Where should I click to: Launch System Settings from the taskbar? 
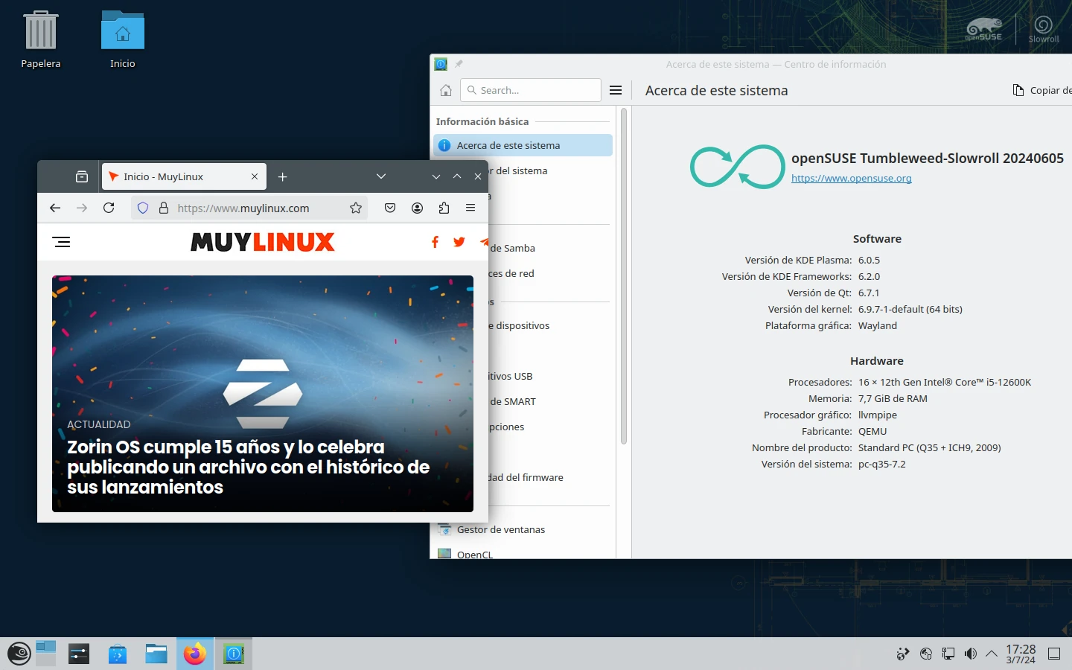click(x=78, y=653)
